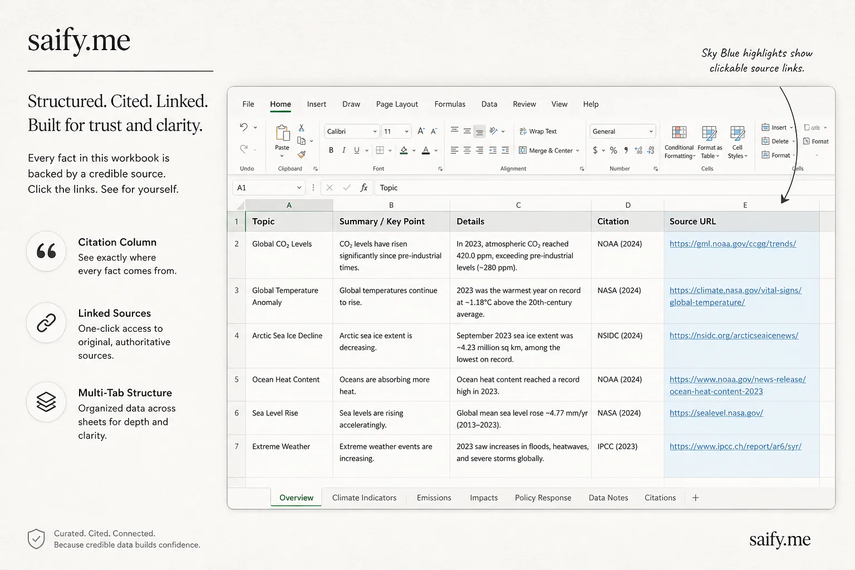Image resolution: width=855 pixels, height=570 pixels.
Task: Align text left in the Alignment group
Action: coord(454,150)
